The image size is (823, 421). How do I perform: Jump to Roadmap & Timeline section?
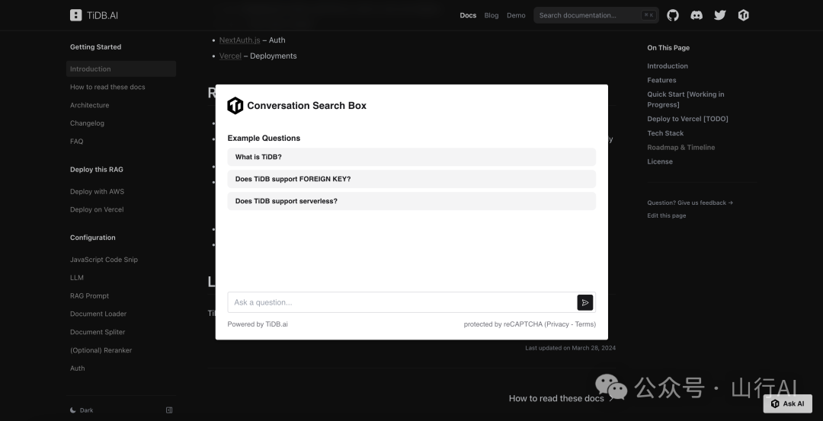(681, 148)
